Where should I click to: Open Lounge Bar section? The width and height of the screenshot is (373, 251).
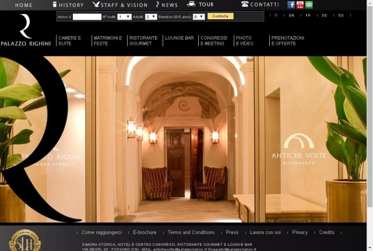tap(180, 38)
